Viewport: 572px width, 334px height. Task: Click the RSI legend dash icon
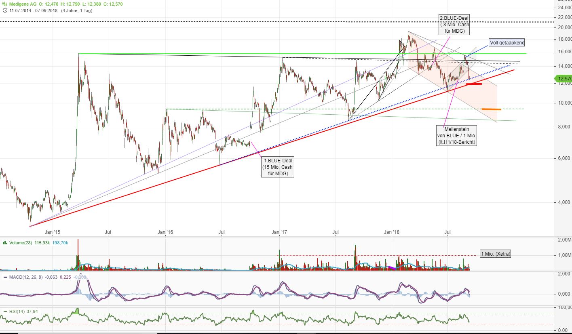(x=5, y=311)
